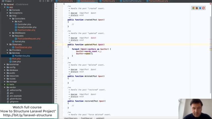Collapse the Http folder

(x=7, y=16)
